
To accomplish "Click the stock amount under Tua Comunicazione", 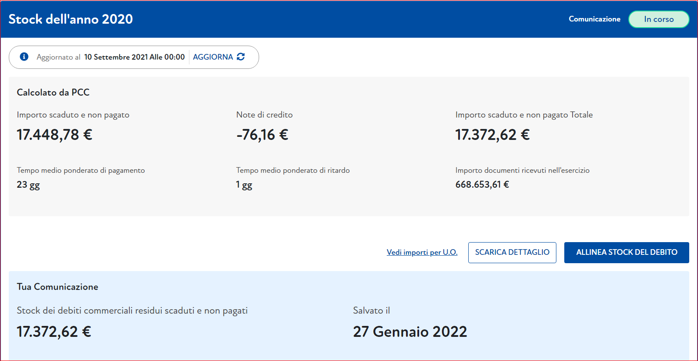I will coord(54,332).
